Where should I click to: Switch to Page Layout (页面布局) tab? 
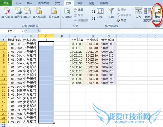pos(44,3)
